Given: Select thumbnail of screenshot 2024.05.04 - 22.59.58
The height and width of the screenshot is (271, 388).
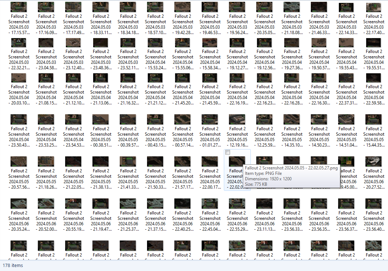Looking at the screenshot, I should 374,77.
